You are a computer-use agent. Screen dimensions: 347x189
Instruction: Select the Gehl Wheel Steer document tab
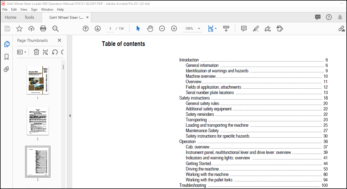(66, 17)
